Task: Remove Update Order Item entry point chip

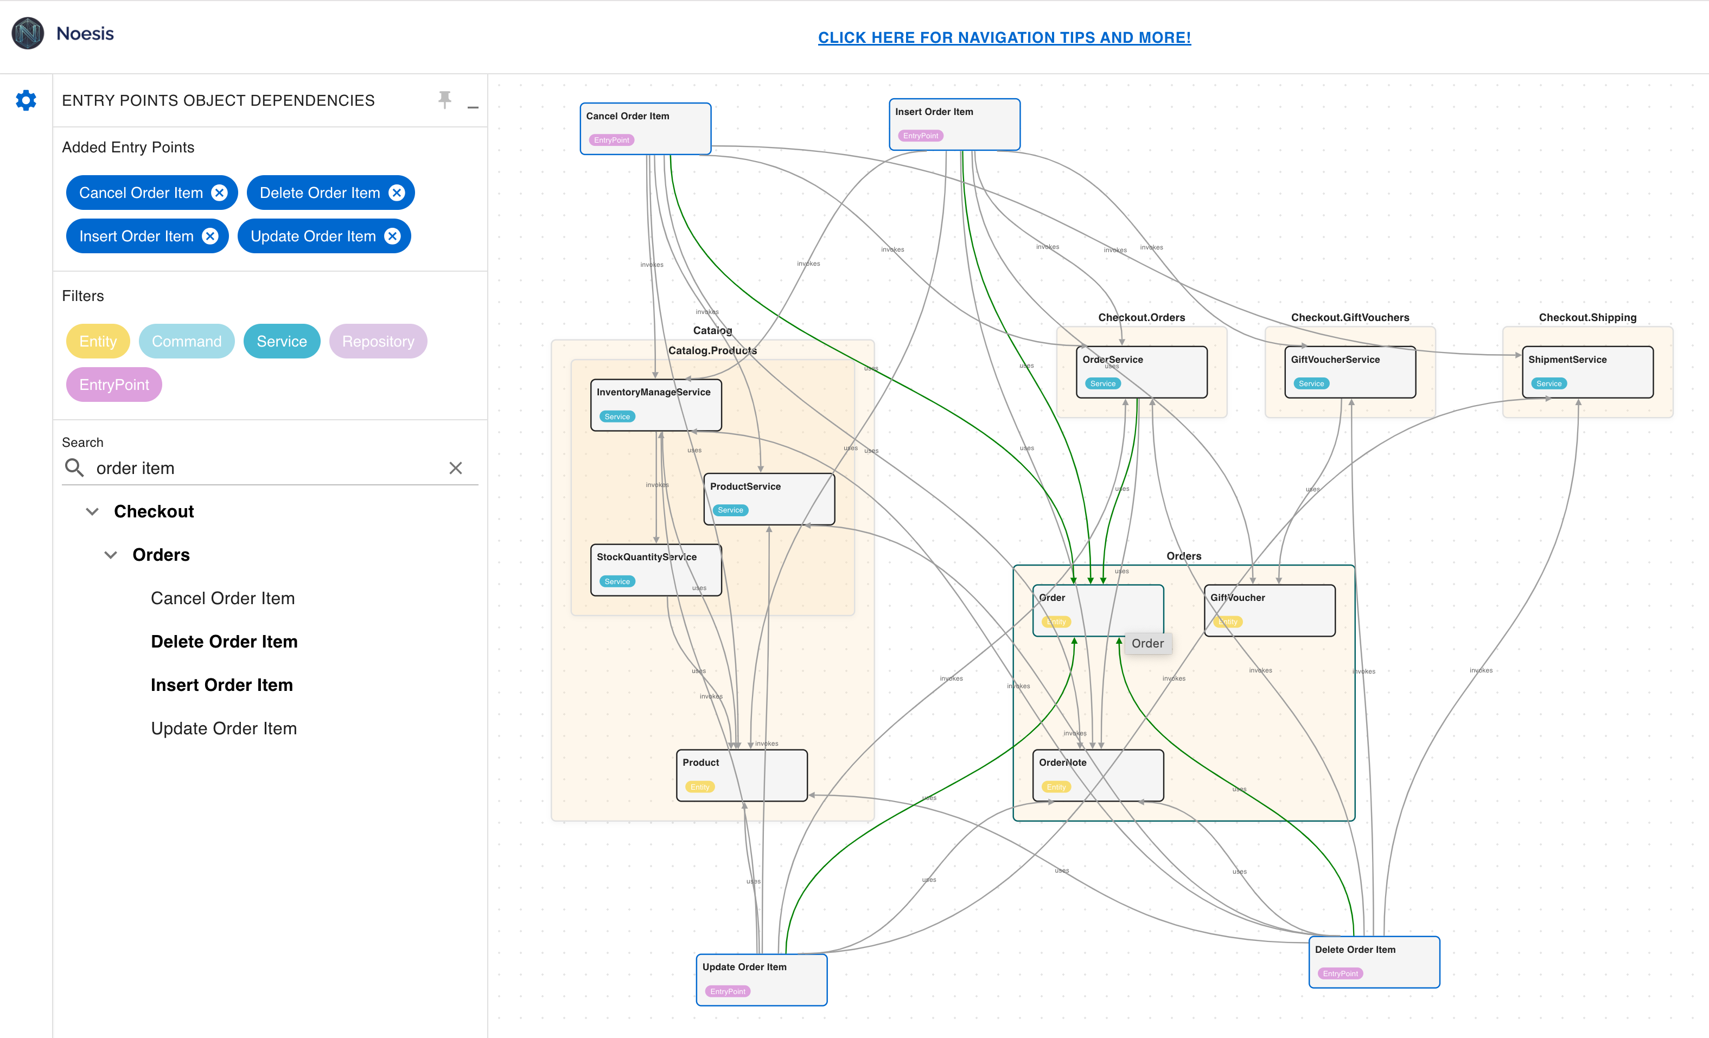Action: 393,236
